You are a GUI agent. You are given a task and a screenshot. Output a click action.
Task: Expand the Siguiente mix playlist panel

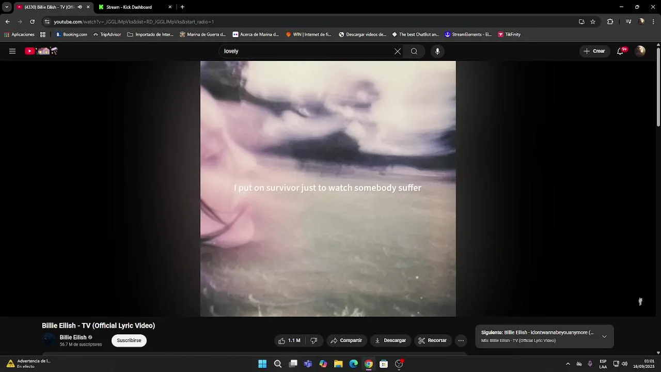[604, 336]
